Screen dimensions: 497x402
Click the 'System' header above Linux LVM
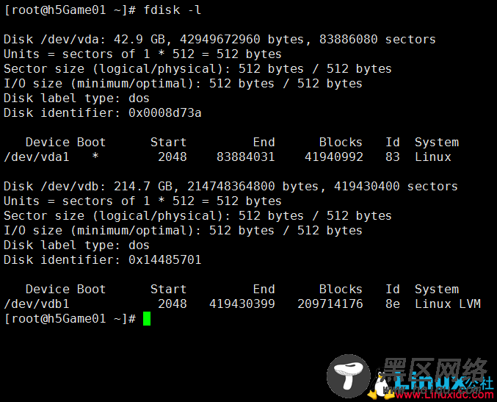[437, 290]
